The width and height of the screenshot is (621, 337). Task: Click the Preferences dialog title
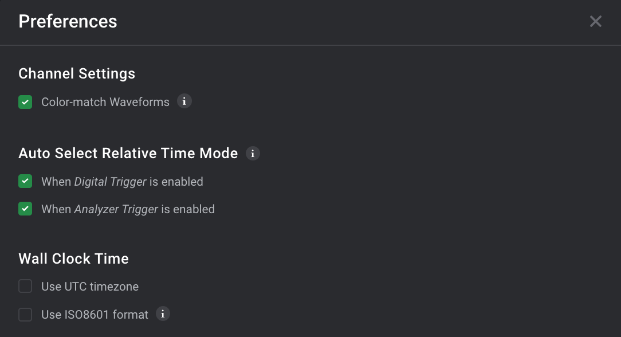point(68,21)
